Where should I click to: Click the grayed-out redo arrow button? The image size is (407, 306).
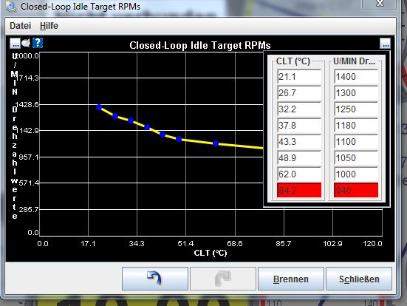click(223, 279)
